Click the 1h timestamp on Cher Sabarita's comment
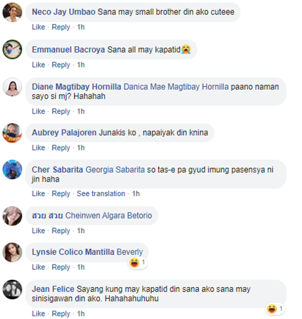Image resolution: width=302 pixels, height=319 pixels. [x=136, y=193]
